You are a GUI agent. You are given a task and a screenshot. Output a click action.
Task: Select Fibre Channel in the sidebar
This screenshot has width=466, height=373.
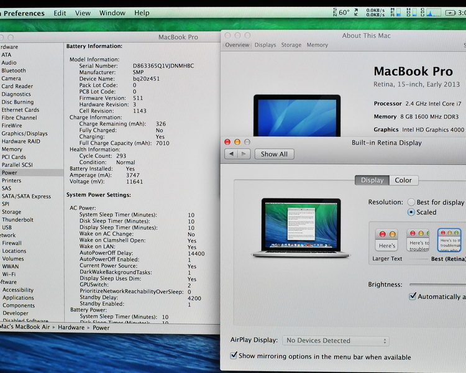click(x=19, y=117)
